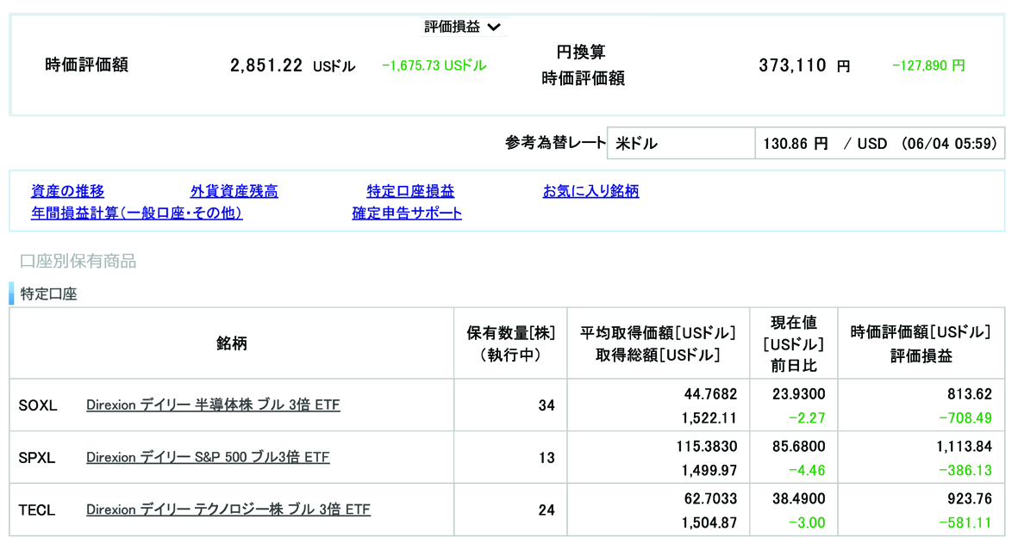This screenshot has width=1018, height=544.
Task: Open 年間損益計算(一般口座・その他) link
Action: click(x=136, y=213)
